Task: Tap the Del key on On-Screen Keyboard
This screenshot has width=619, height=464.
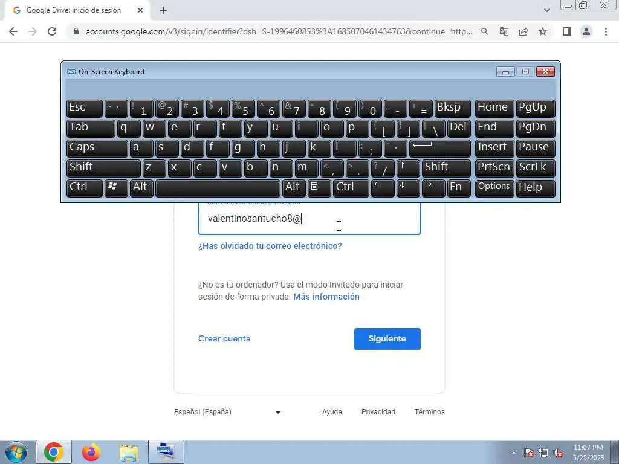Action: (459, 128)
